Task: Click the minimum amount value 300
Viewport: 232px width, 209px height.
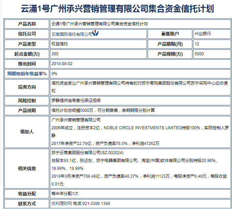Action: point(54,54)
